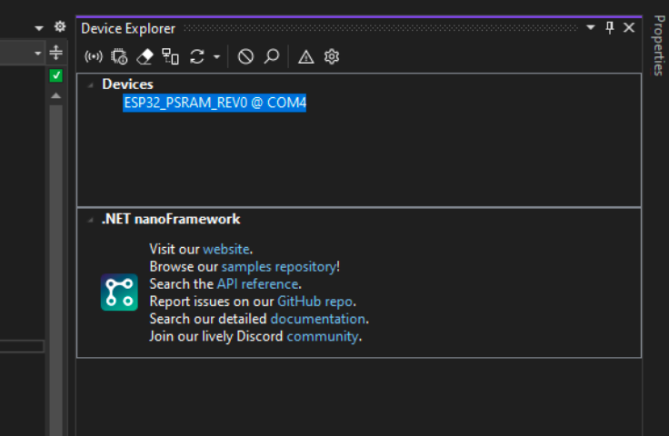Collapse the Devices tree section
This screenshot has width=669, height=436.
click(91, 84)
